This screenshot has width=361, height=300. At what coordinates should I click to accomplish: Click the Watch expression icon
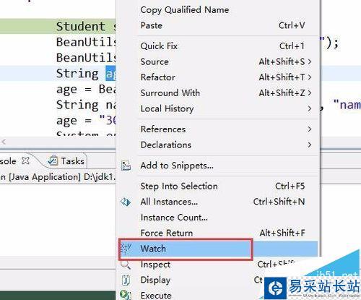(x=126, y=248)
